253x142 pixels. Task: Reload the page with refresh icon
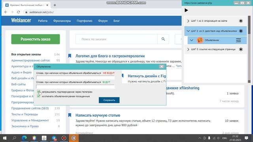19,12
